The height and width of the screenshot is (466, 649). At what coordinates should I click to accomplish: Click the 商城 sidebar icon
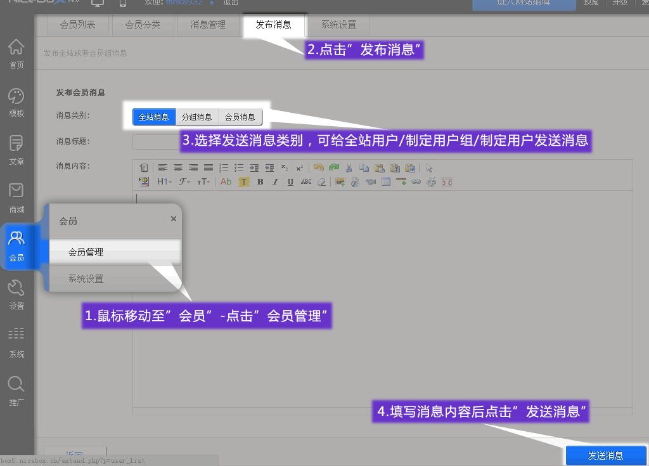pos(16,198)
